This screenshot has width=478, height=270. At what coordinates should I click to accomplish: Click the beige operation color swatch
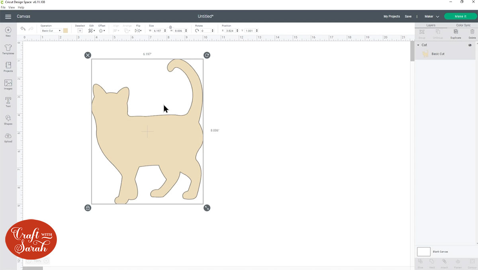[65, 31]
